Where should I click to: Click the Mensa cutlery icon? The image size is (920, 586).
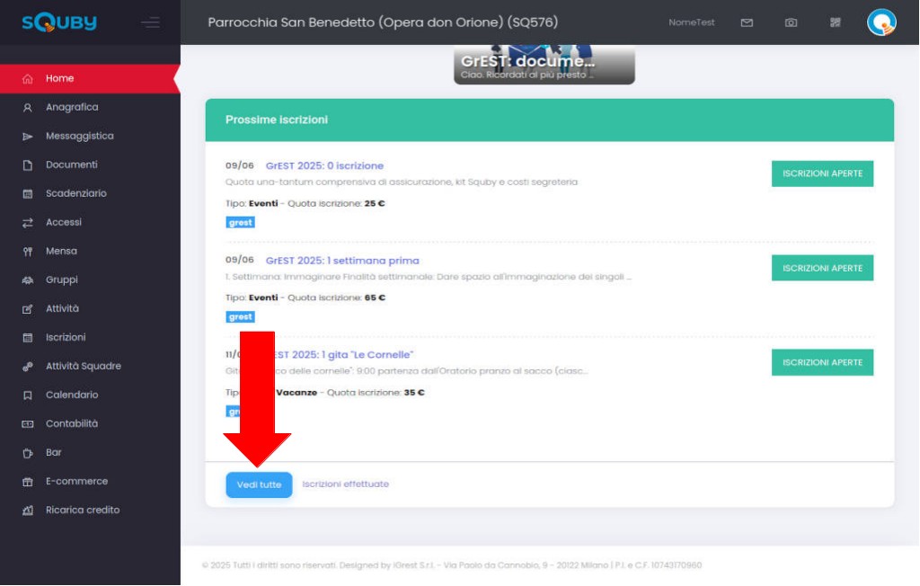click(28, 252)
